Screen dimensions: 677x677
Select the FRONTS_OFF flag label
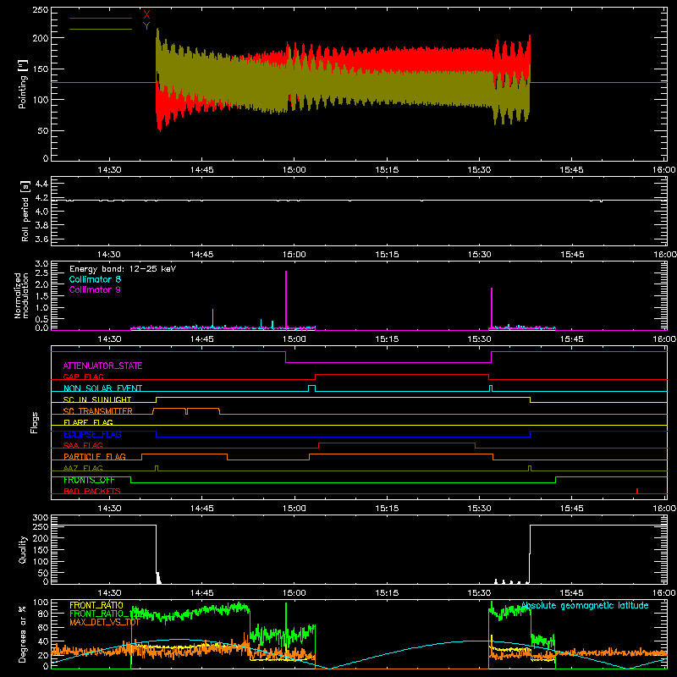89,480
